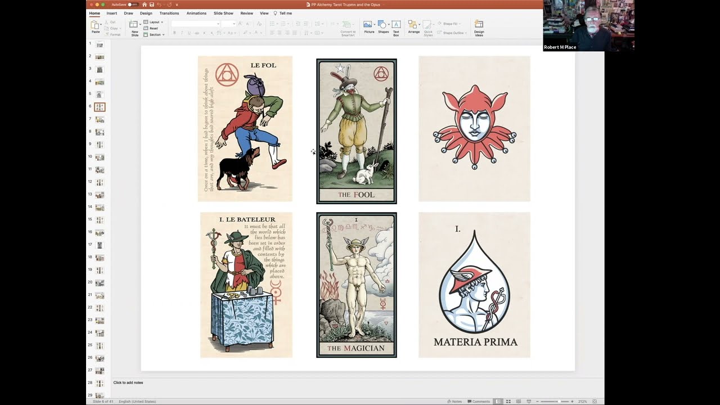Viewport: 720px width, 405px height.
Task: Toggle the Notes pane button
Action: click(x=454, y=402)
